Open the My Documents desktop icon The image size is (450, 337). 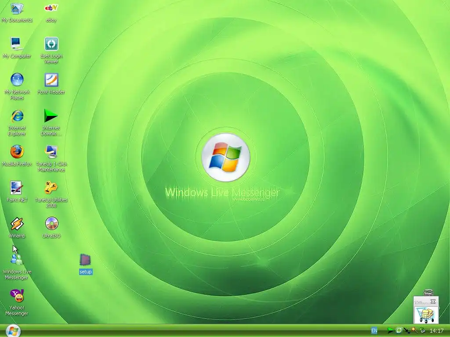click(17, 9)
